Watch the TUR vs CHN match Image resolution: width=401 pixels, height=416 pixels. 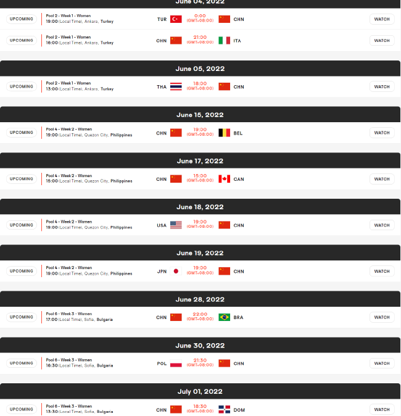point(382,19)
